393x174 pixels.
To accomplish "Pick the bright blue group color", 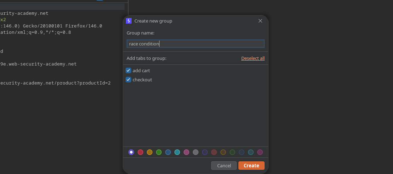I will coord(168,152).
